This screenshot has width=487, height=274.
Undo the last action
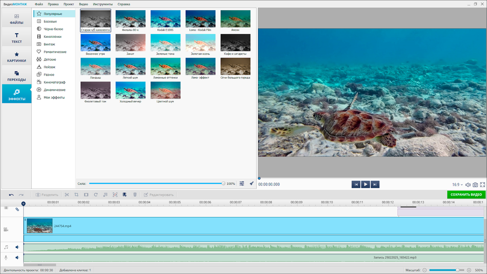click(x=11, y=195)
